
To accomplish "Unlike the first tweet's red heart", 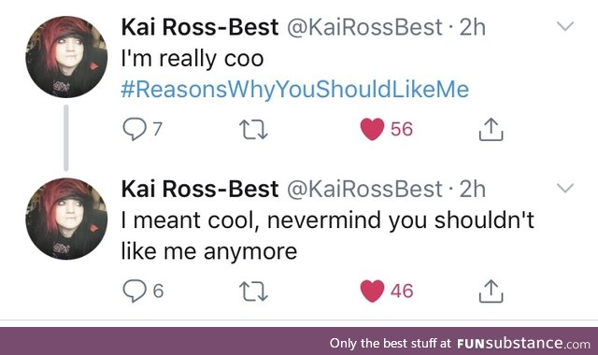I will point(372,129).
